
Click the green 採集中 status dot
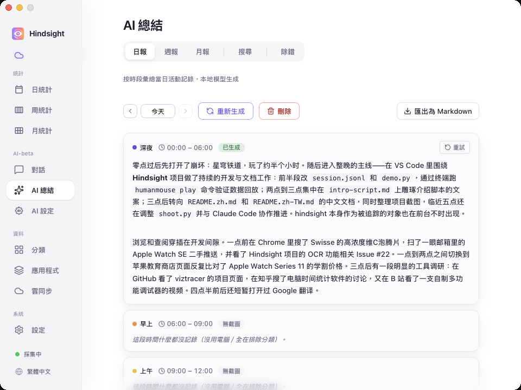tap(17, 354)
